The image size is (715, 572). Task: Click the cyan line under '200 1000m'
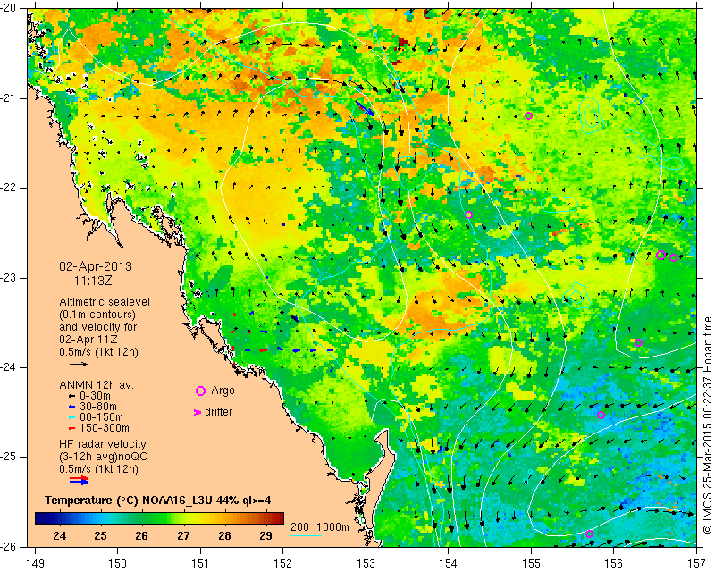pyautogui.click(x=306, y=535)
